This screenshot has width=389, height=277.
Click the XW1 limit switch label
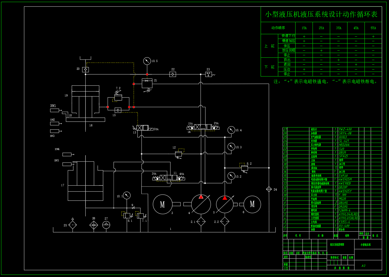coord(53,106)
